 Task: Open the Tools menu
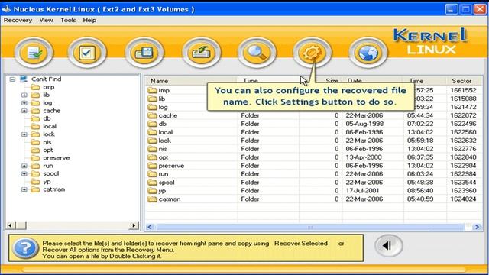tap(68, 21)
